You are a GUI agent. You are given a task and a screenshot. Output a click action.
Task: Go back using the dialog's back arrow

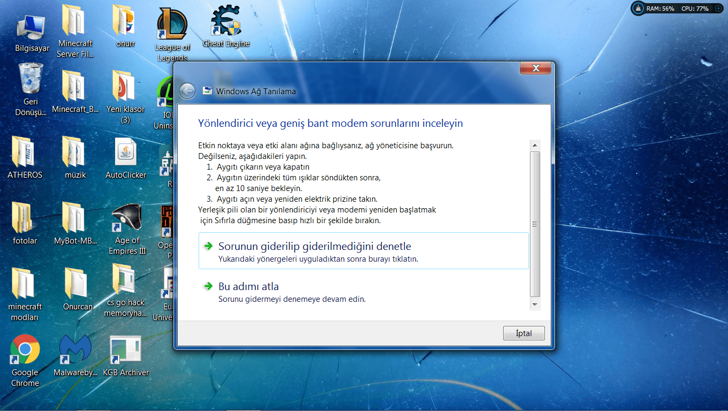(187, 91)
